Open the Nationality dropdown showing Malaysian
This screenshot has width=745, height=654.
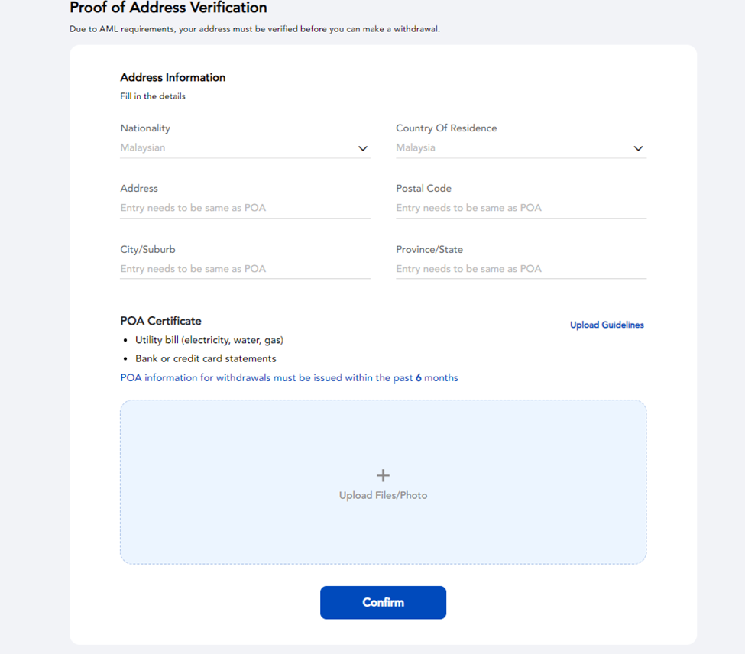click(x=245, y=147)
